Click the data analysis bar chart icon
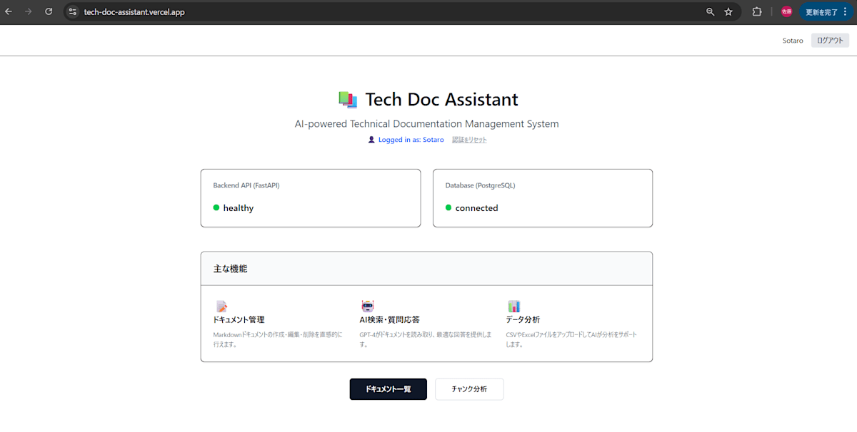The width and height of the screenshot is (857, 432). coord(513,306)
